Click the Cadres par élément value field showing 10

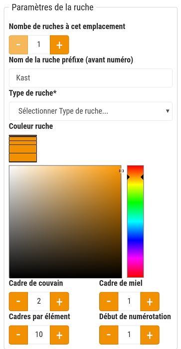click(39, 335)
